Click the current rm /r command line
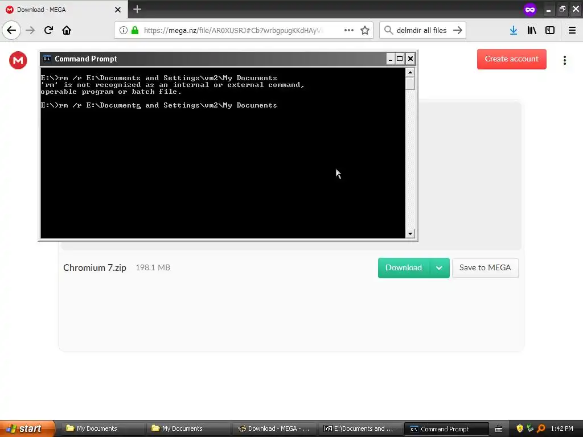 point(159,105)
